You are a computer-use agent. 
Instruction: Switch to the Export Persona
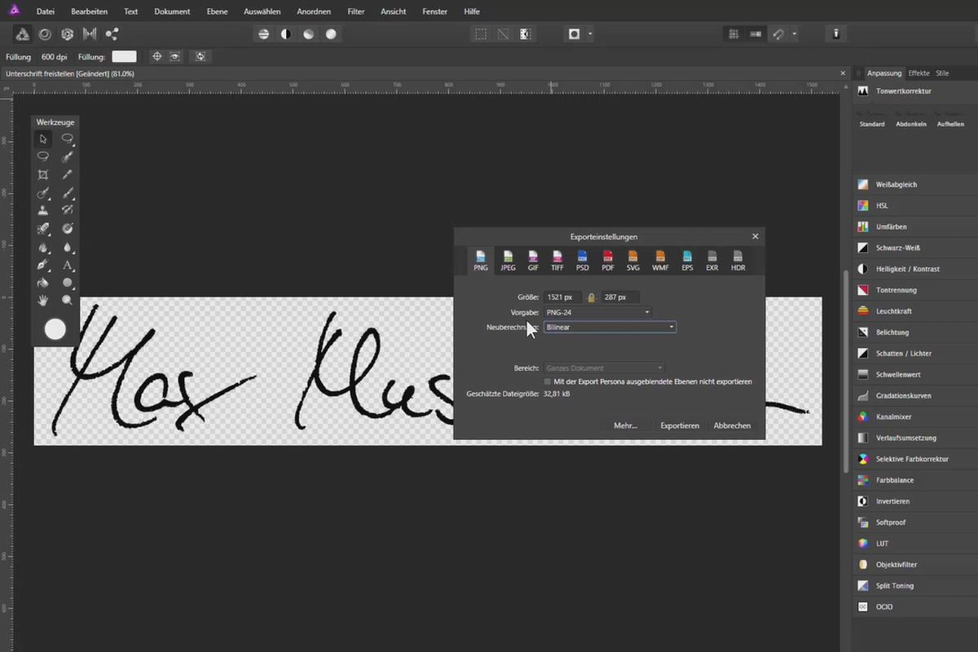tap(112, 34)
